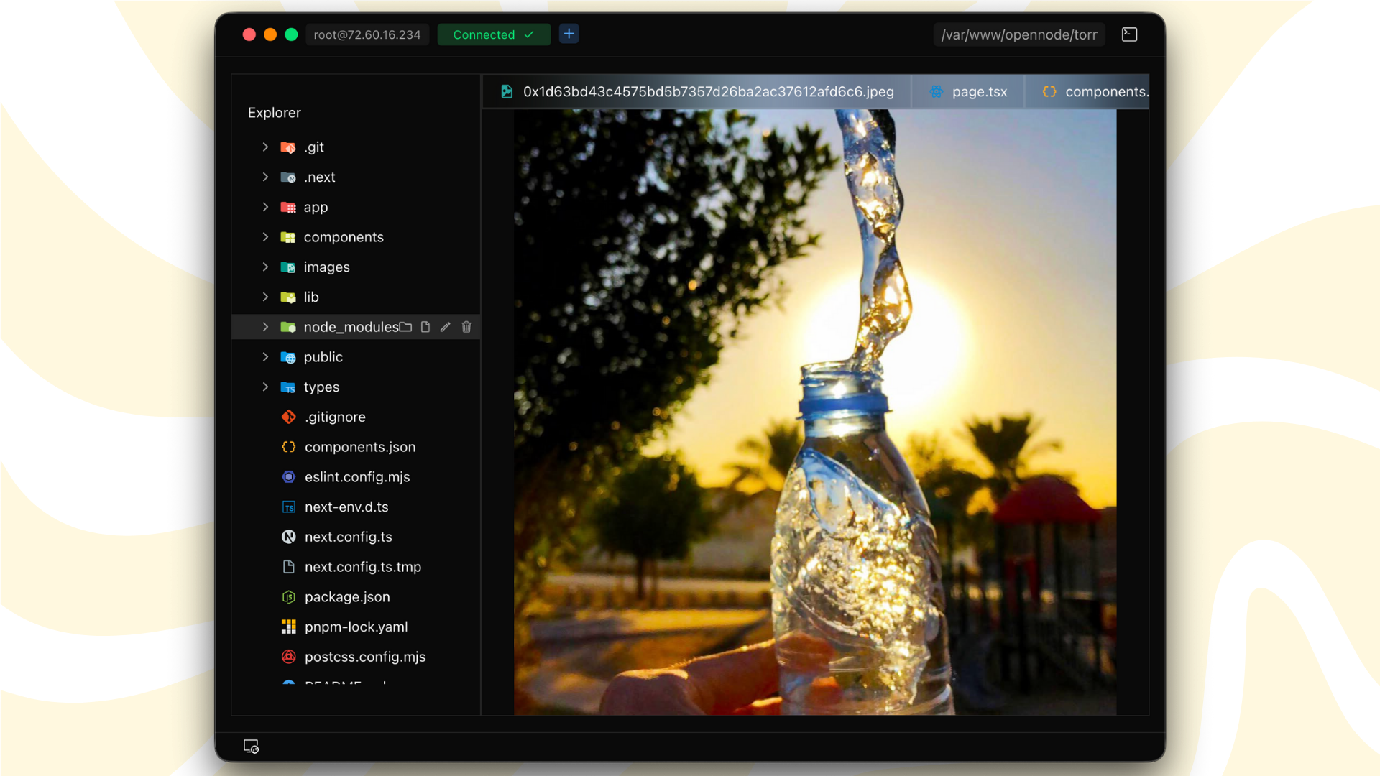1380x776 pixels.
Task: Click the jpeg file icon in tab
Action: tap(507, 92)
